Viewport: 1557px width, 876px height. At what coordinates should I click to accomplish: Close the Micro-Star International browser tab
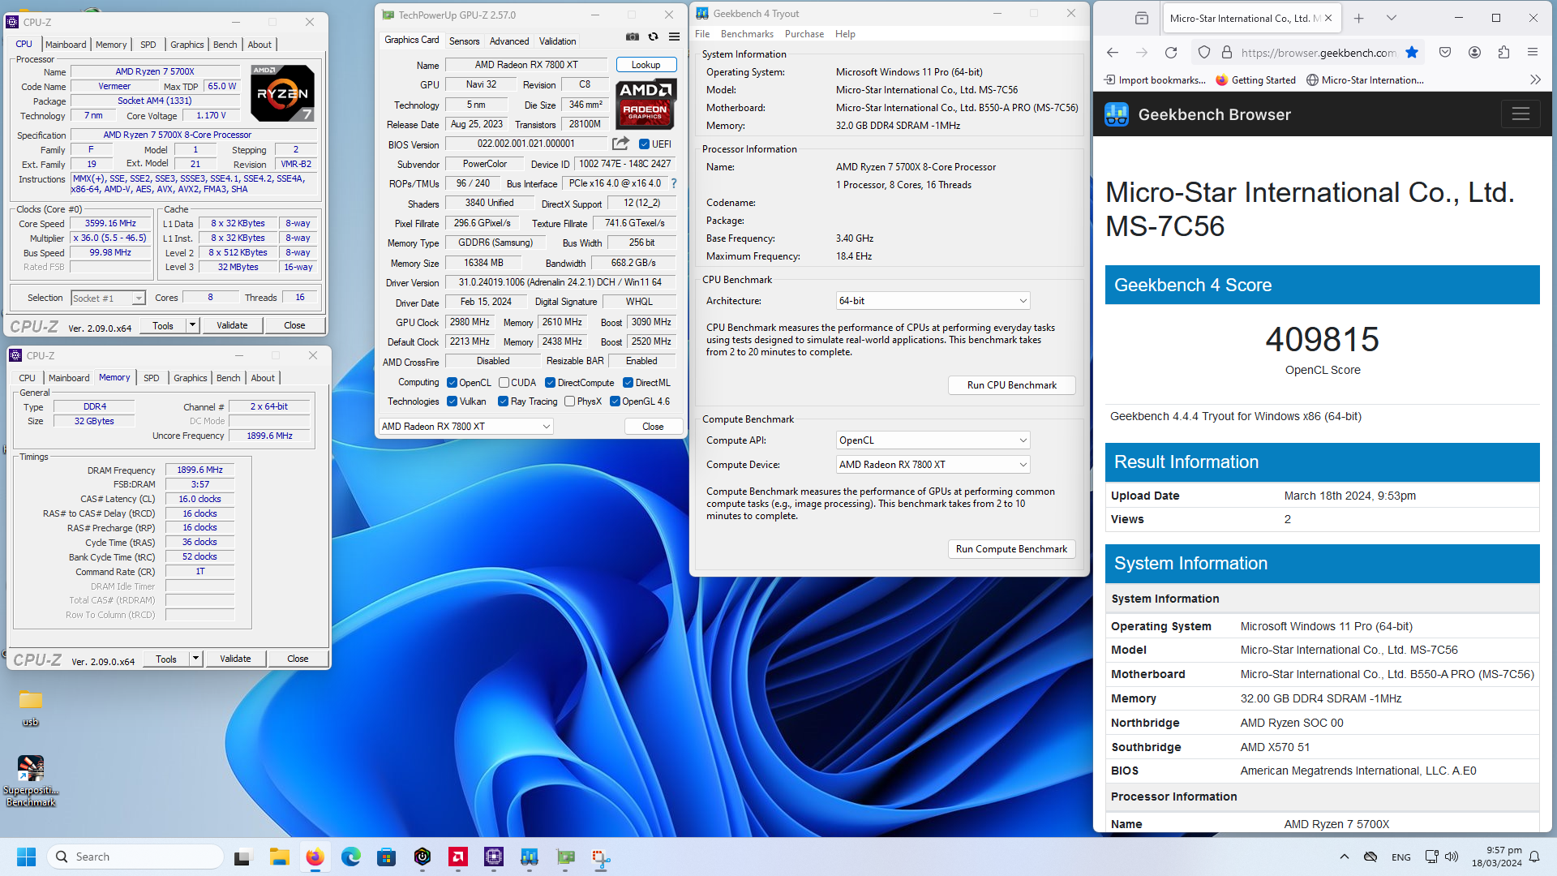1328,18
